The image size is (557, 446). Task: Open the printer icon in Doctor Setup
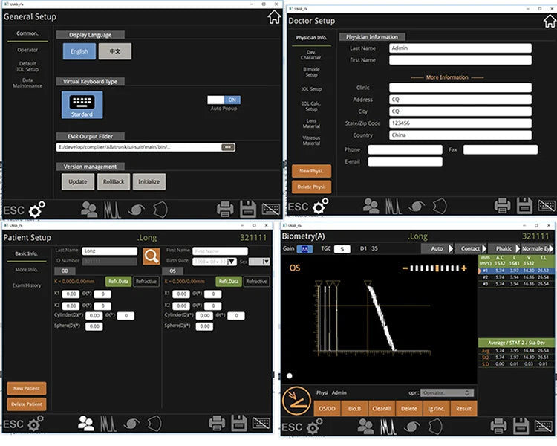[501, 206]
